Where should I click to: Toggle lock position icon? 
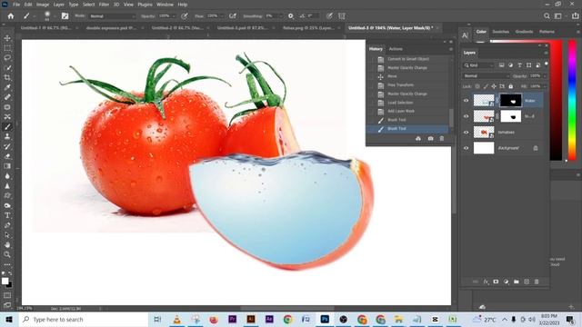coord(494,86)
